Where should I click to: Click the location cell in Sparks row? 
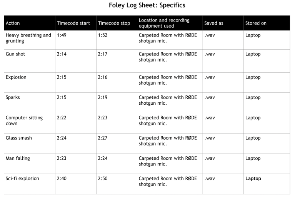click(168, 100)
